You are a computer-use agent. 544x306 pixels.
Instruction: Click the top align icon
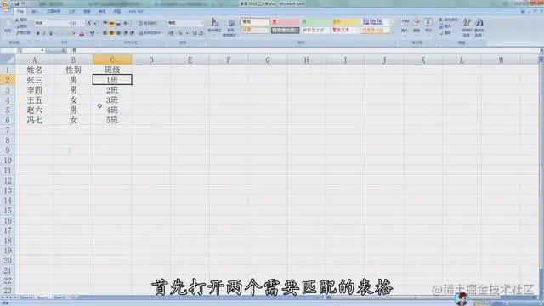105,23
